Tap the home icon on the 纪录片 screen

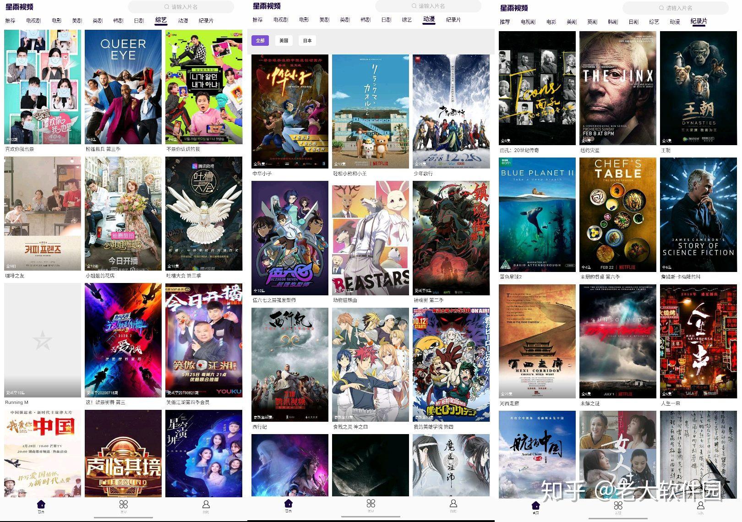[536, 506]
